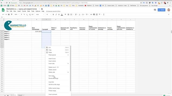Viewport: 172px width, 96px height.
Task: Open the more number formats 123 dropdown
Action: point(33,14)
